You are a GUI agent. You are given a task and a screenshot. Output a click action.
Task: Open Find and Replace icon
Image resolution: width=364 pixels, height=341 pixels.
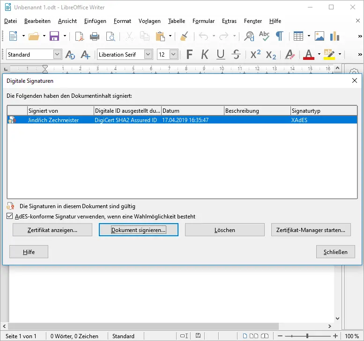(x=249, y=36)
